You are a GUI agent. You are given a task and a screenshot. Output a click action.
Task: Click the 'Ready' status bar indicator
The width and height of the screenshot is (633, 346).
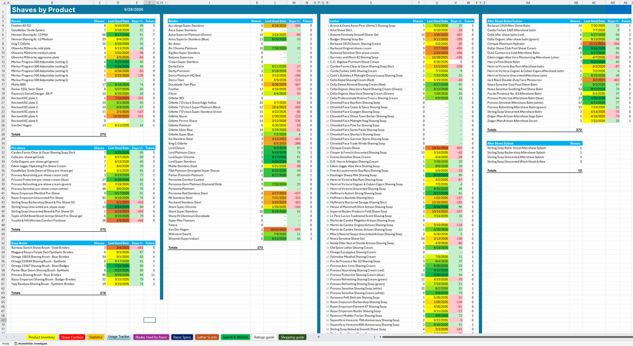pos(6,343)
